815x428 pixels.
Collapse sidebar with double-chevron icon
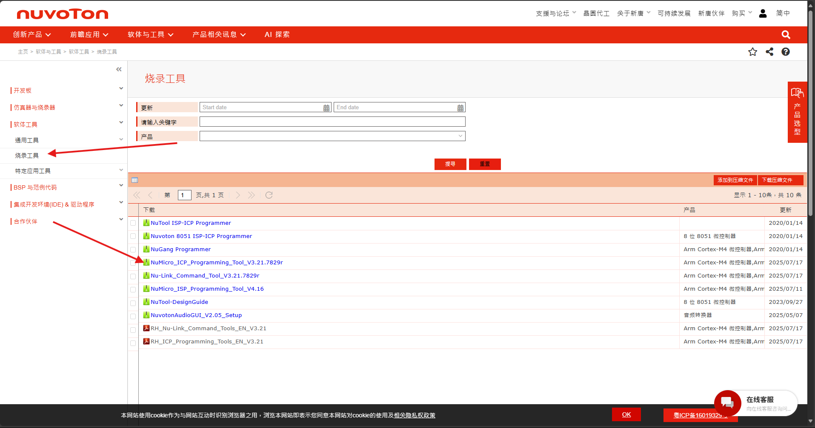[119, 69]
